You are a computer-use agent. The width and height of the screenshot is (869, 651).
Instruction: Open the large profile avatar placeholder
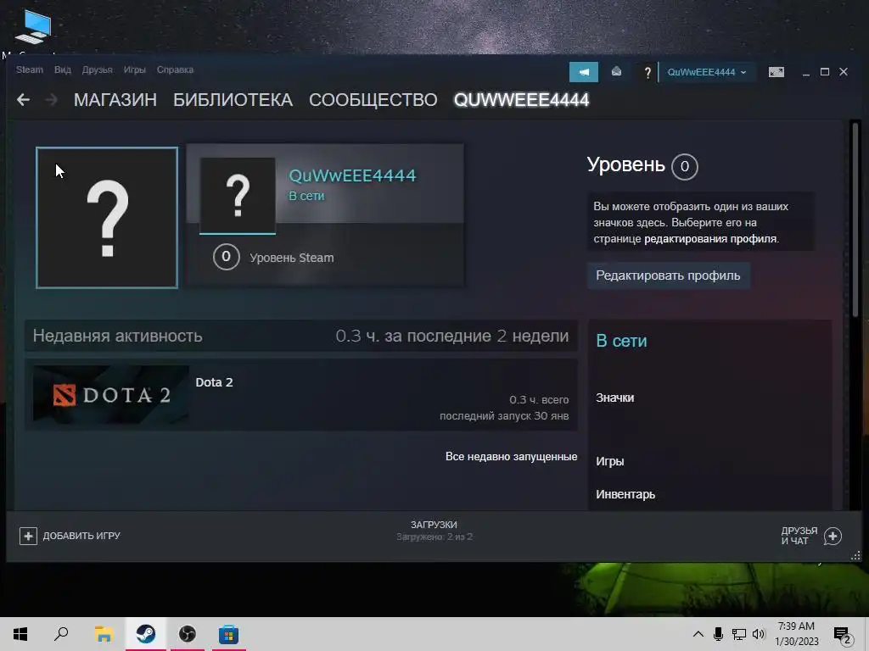pos(107,218)
